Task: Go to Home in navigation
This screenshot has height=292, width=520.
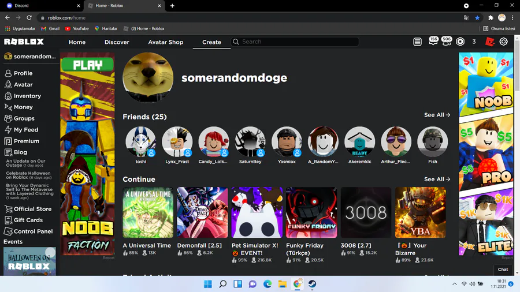Action: (x=77, y=42)
